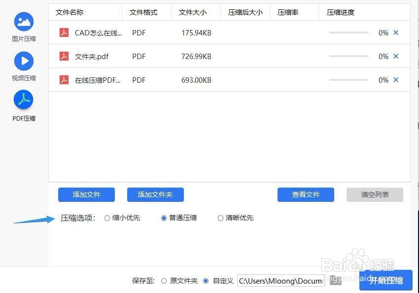The height and width of the screenshot is (293, 419).
Task: Click the 添加文件 button
Action: pyautogui.click(x=86, y=195)
